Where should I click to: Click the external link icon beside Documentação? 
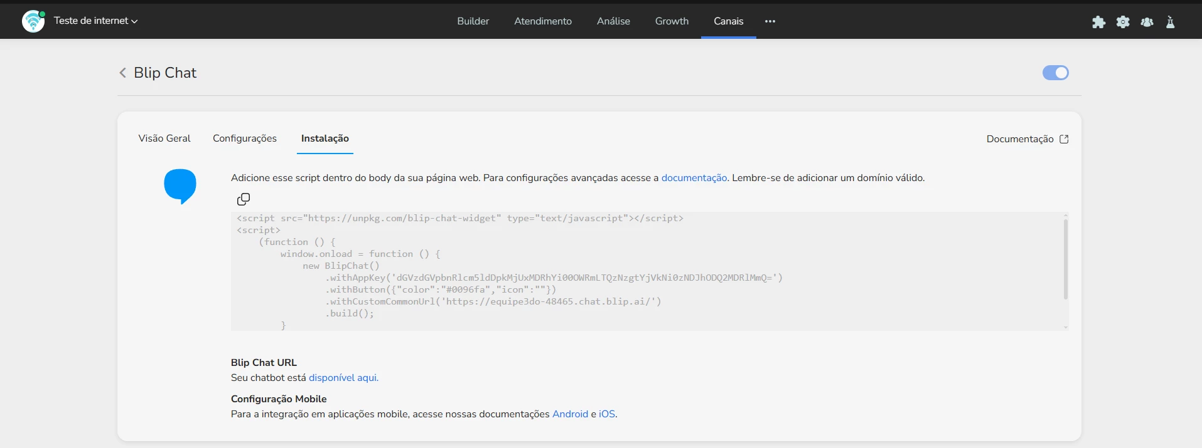[1064, 139]
